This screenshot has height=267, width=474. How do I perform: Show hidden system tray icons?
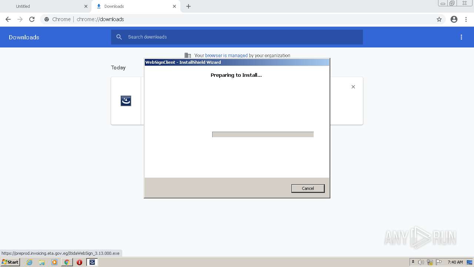coord(413,262)
